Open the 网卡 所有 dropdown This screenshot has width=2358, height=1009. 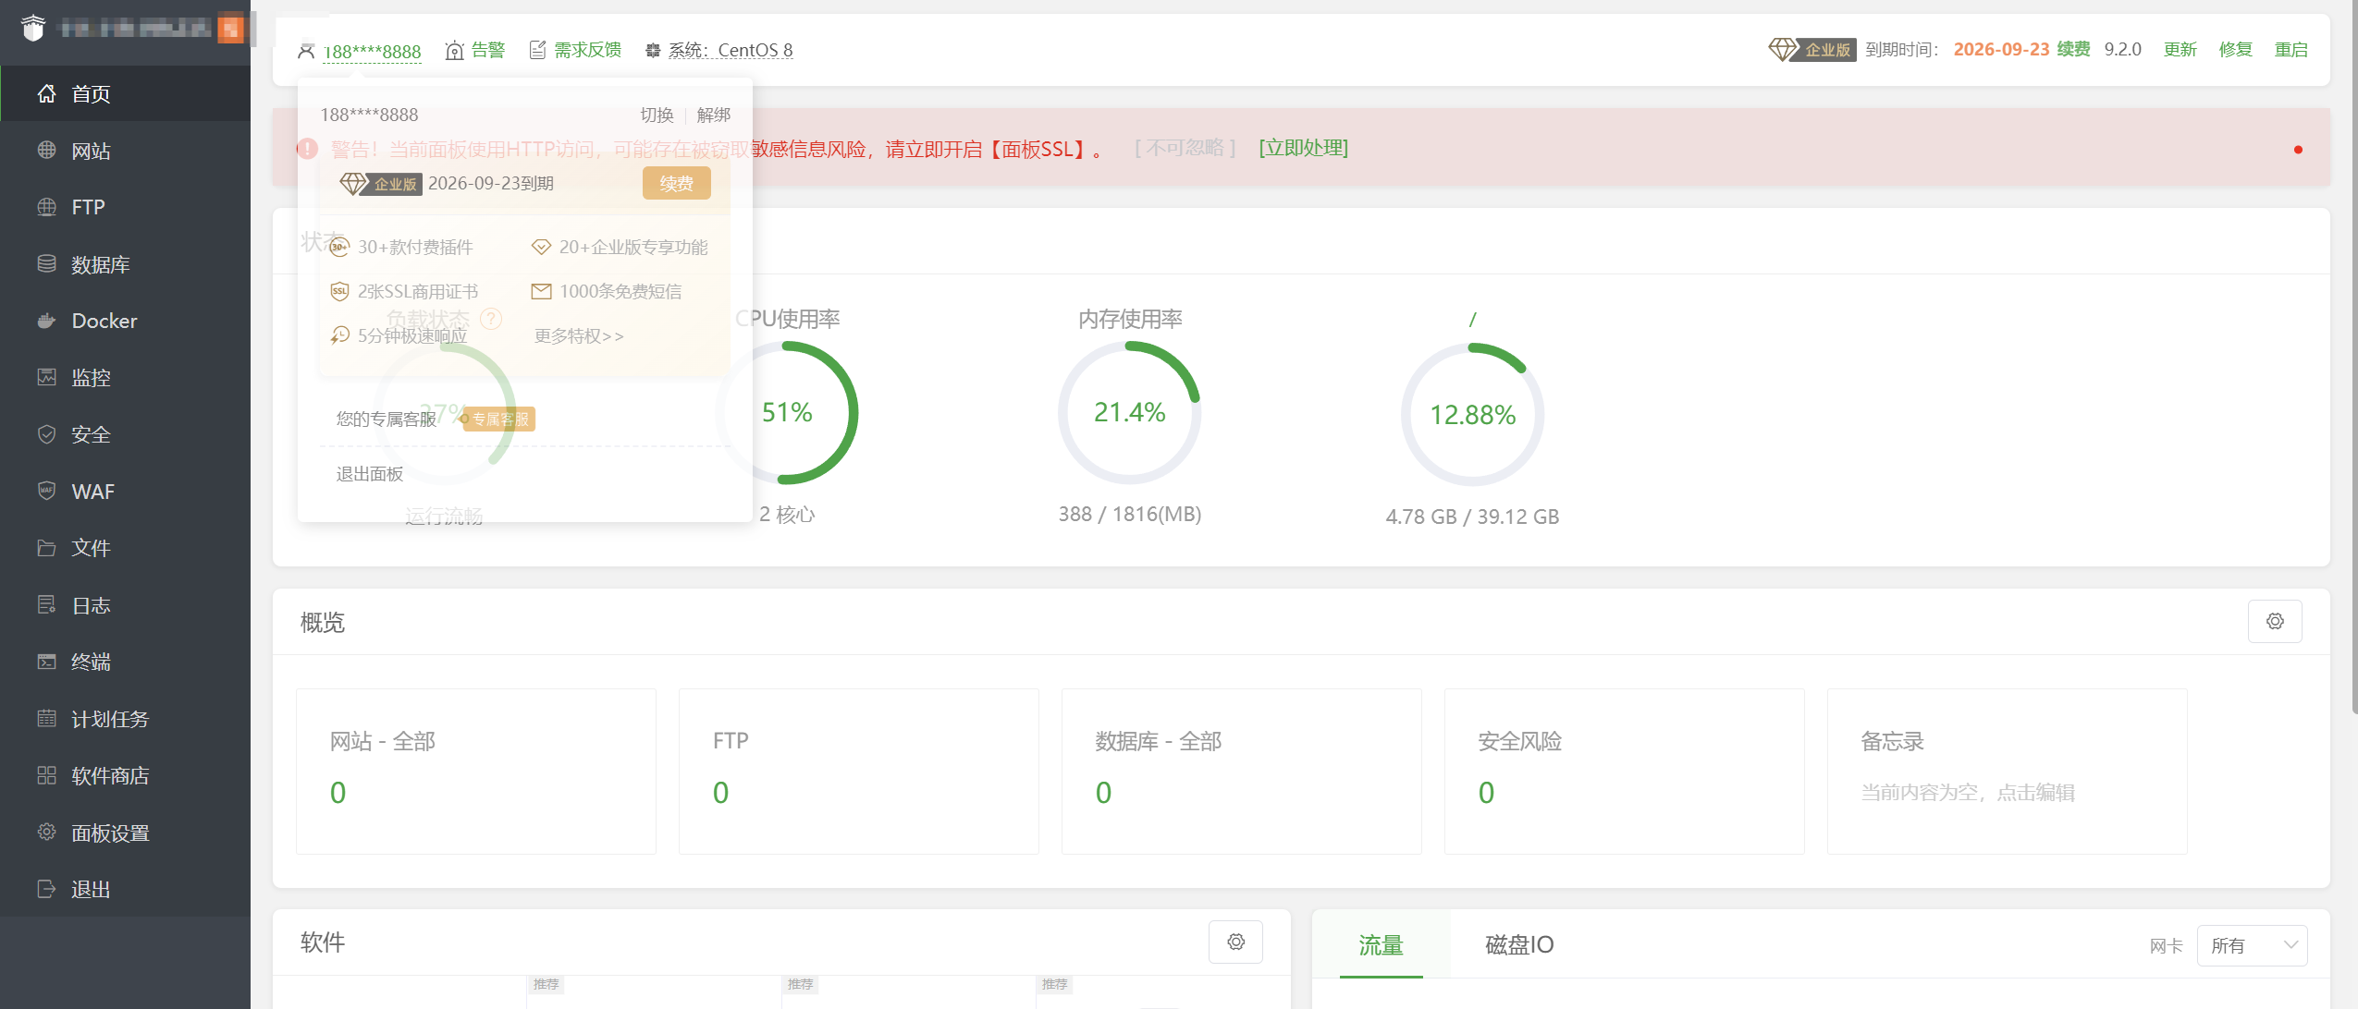[x=2253, y=945]
